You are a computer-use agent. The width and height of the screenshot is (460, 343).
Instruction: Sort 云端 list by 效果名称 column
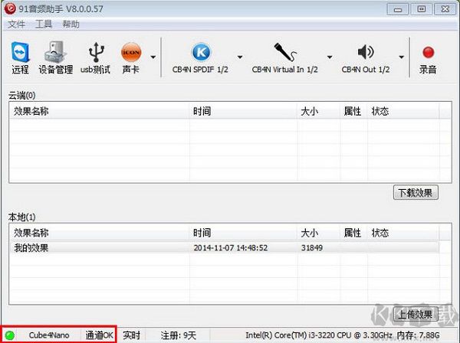(100, 111)
